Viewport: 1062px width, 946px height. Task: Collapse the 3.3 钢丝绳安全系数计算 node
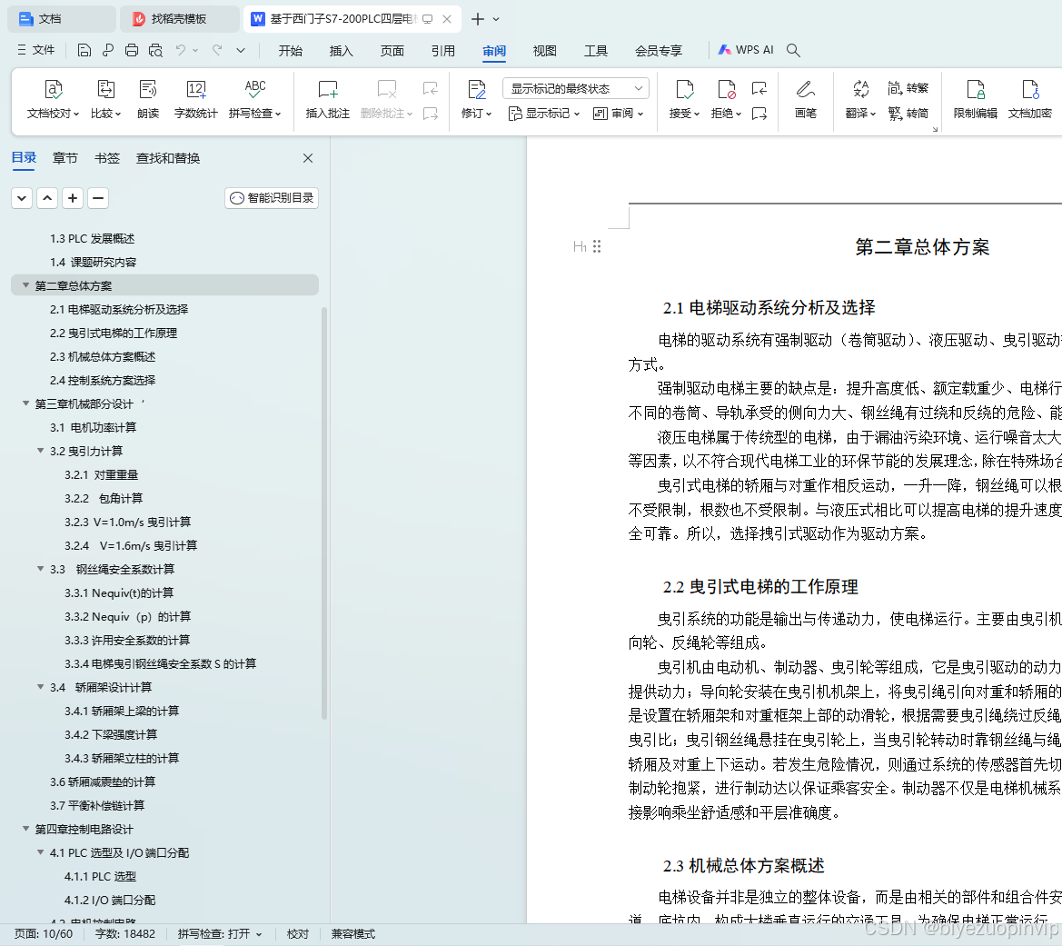coord(41,569)
